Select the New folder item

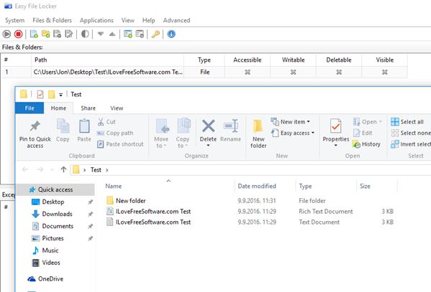126,201
